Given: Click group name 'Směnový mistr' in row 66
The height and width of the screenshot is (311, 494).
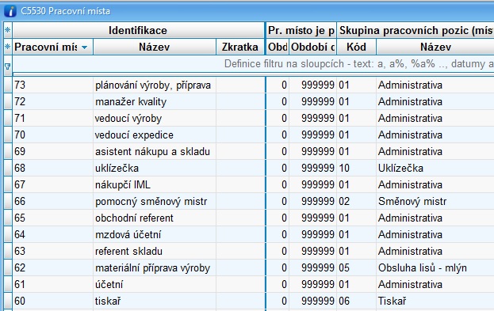Looking at the screenshot, I should 435,201.
